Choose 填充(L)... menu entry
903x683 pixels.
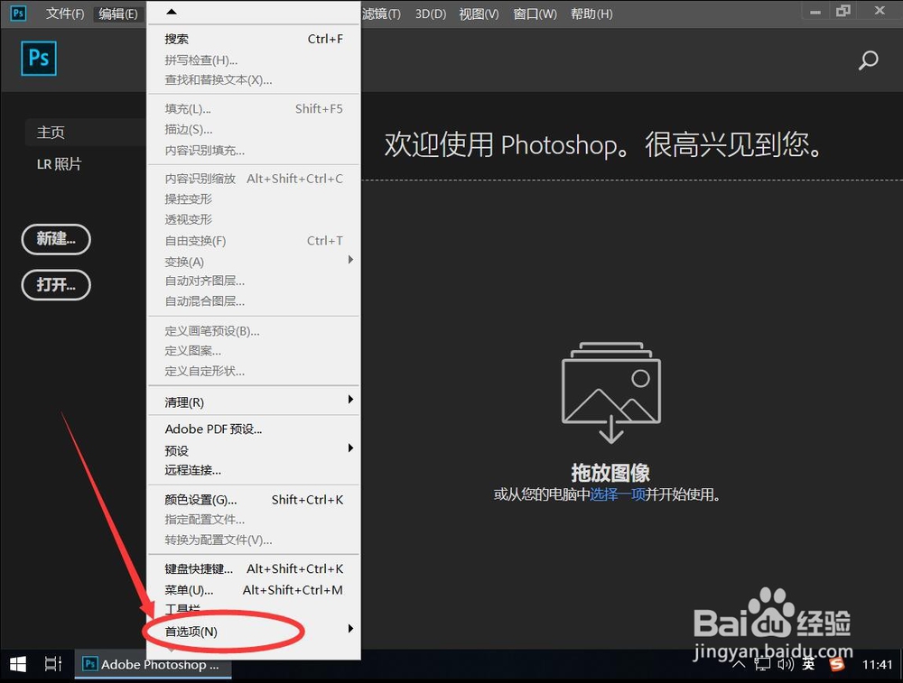tap(254, 109)
